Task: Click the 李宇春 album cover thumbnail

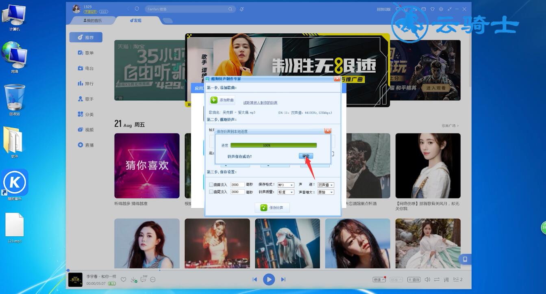Action: pyautogui.click(x=76, y=280)
